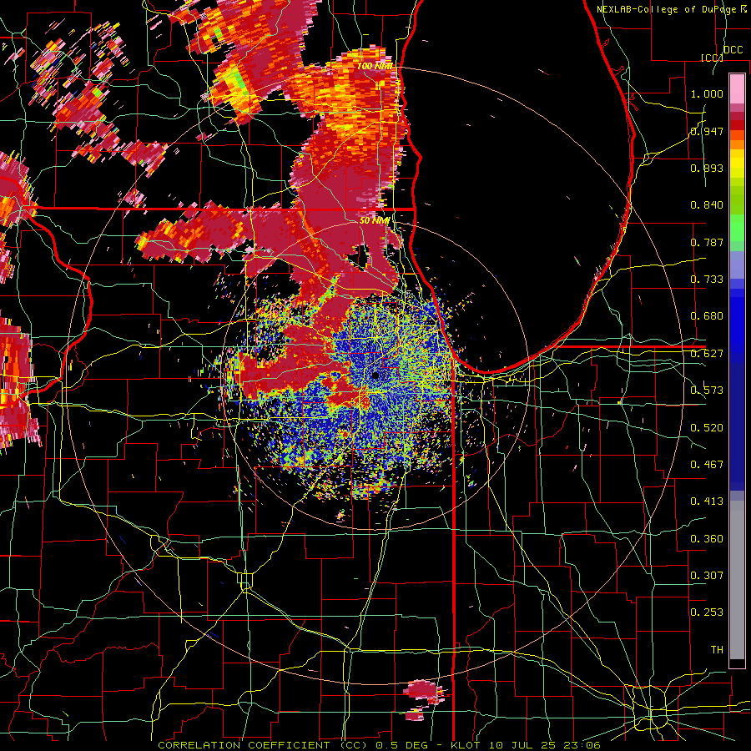Click the [CC] units label
Image resolution: width=751 pixels, height=751 pixels.
coord(712,58)
